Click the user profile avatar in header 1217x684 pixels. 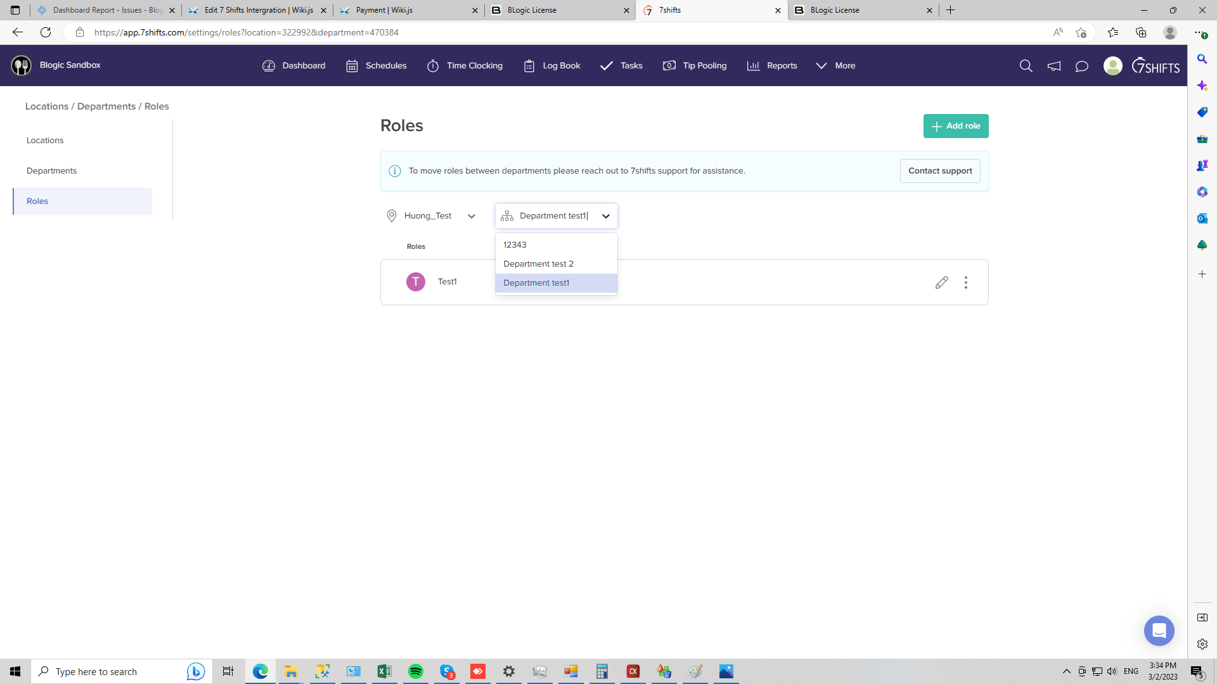[x=1112, y=66]
